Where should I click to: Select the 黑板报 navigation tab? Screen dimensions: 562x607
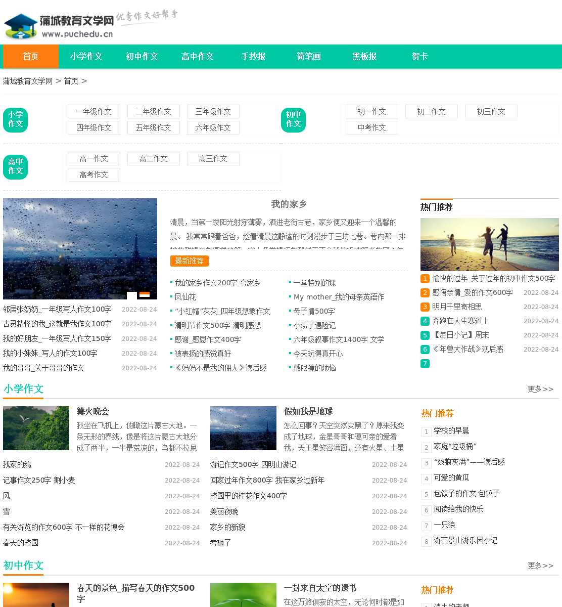(x=364, y=57)
